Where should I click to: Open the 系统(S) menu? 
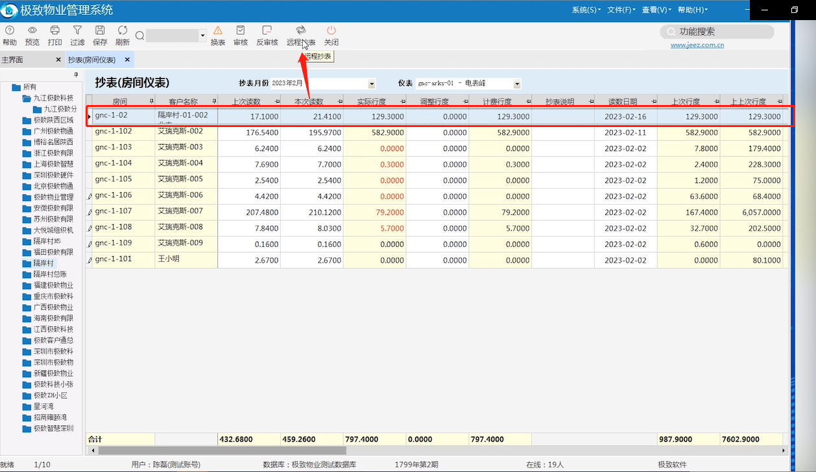tap(586, 10)
